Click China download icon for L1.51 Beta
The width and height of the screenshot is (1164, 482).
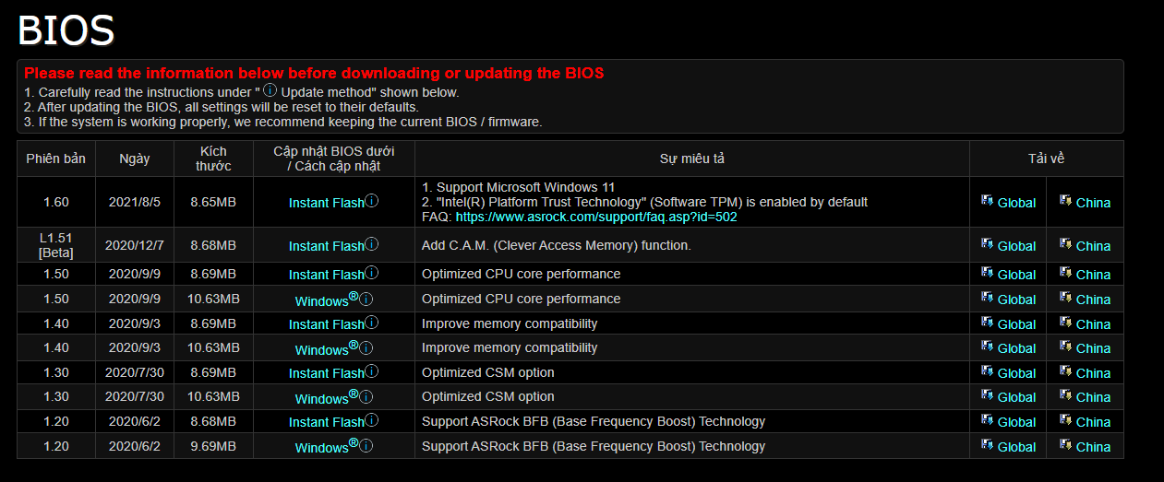click(1065, 243)
